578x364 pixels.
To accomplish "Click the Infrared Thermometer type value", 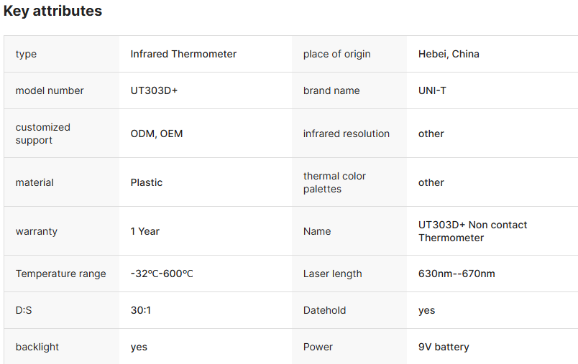I will pos(183,54).
